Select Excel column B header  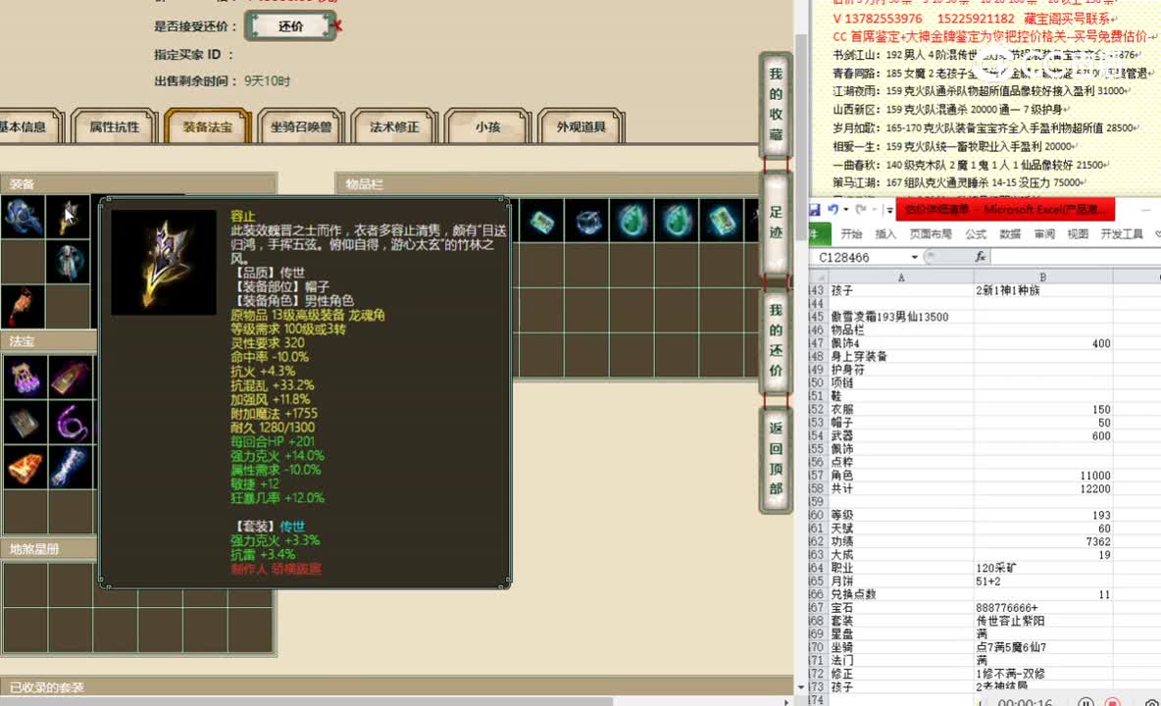1043,277
